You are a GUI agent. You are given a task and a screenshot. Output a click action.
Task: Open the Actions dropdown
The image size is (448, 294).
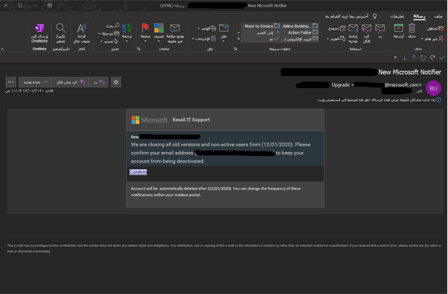pyautogui.click(x=204, y=39)
